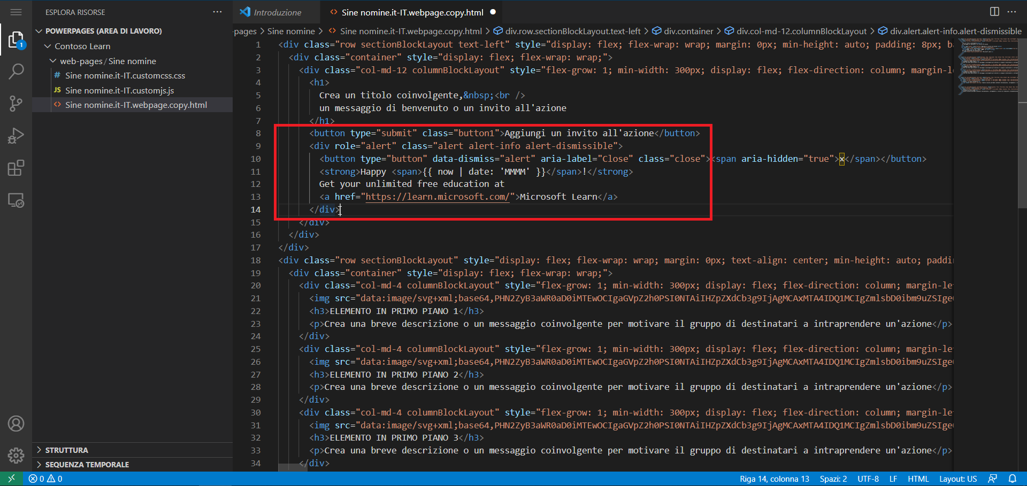The image size is (1027, 486).
Task: Click webpage.copy.html breadcrumb segment
Action: pyautogui.click(x=411, y=32)
